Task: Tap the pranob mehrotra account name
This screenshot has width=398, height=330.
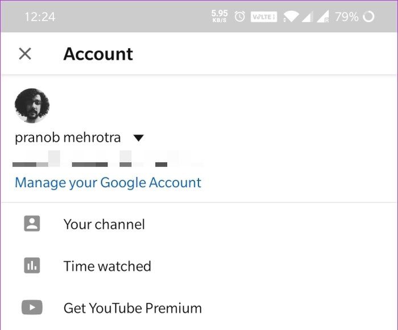Action: pyautogui.click(x=67, y=137)
